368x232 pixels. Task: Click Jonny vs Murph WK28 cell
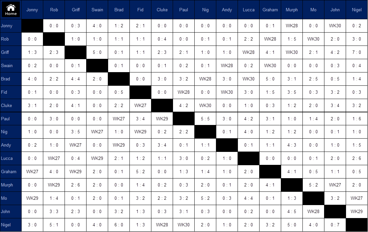(292, 26)
